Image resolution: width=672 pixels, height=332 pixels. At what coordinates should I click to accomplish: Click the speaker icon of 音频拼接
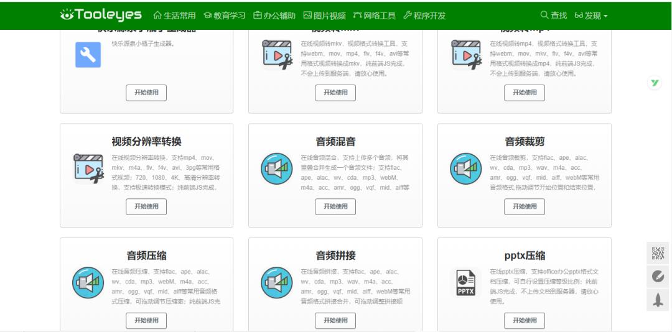(x=277, y=283)
